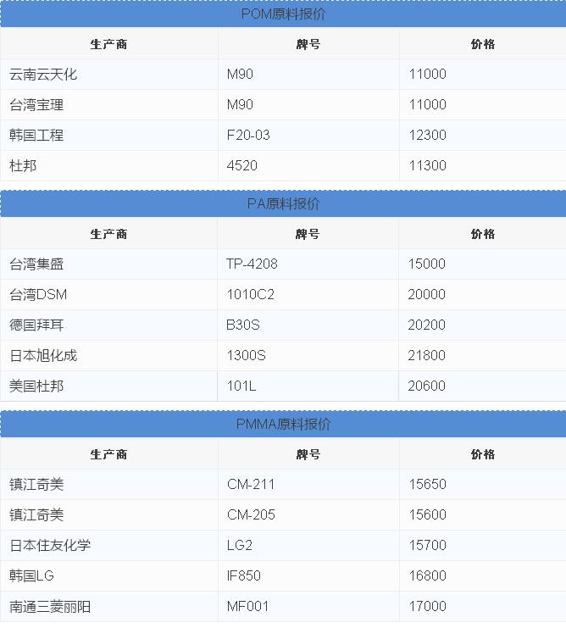Select the 日本住友化学 manufacturer cell
Viewport: 566px width, 628px height.
coord(108,545)
